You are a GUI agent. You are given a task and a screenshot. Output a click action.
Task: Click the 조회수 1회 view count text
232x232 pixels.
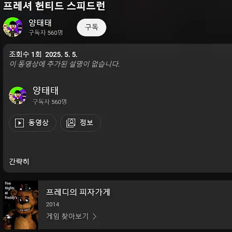point(25,54)
